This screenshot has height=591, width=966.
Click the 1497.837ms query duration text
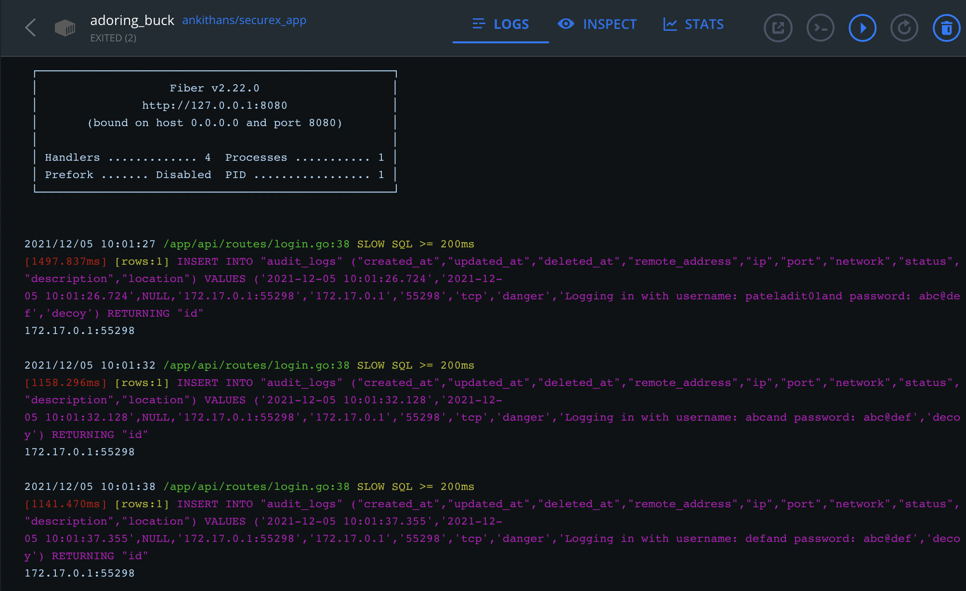point(65,261)
